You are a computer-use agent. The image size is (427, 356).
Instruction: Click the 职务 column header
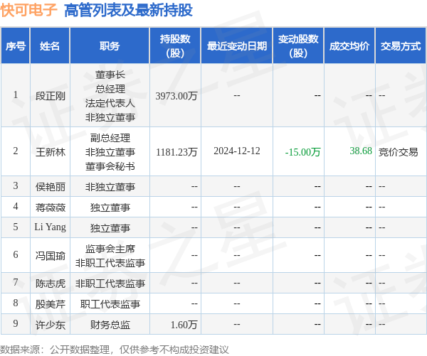110,46
